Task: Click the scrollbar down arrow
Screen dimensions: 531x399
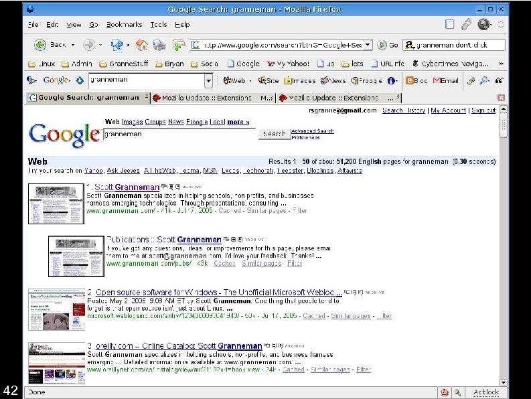Action: (x=504, y=382)
